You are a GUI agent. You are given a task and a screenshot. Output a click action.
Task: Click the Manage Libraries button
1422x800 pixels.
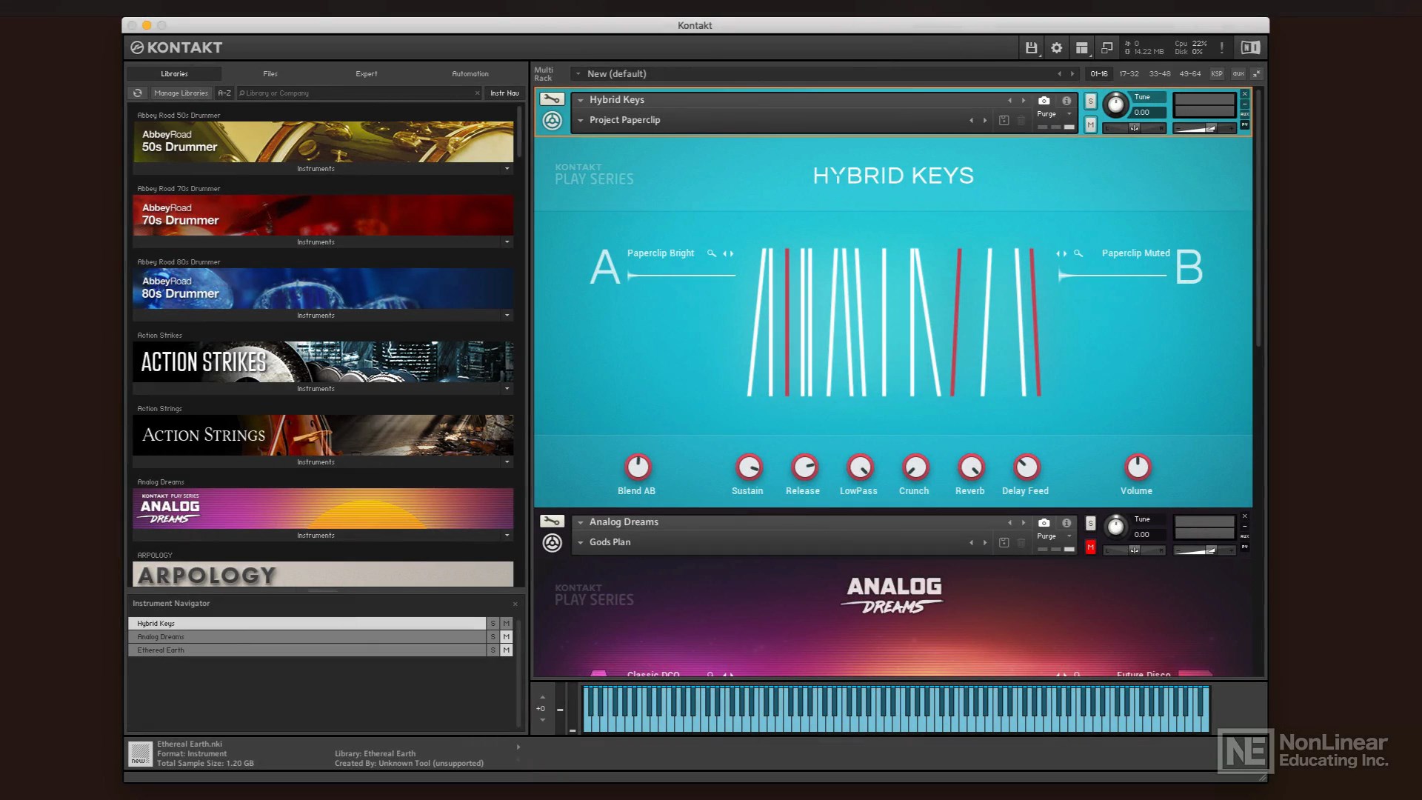point(181,93)
